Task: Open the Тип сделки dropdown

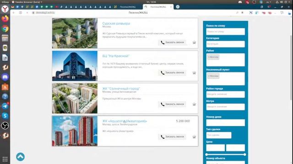Action: tap(219, 135)
